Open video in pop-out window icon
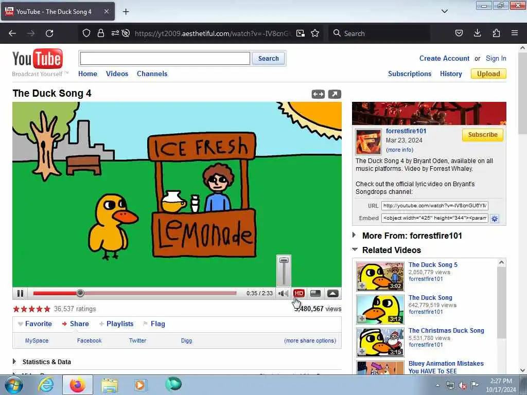 click(335, 95)
